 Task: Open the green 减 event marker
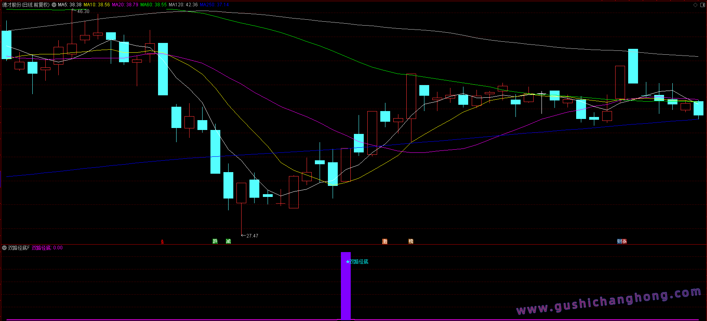coord(228,241)
